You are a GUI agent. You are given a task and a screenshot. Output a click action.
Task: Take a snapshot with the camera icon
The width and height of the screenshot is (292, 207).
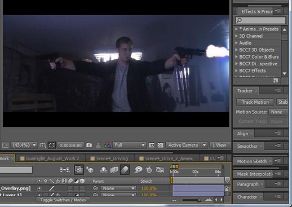tap(89, 145)
